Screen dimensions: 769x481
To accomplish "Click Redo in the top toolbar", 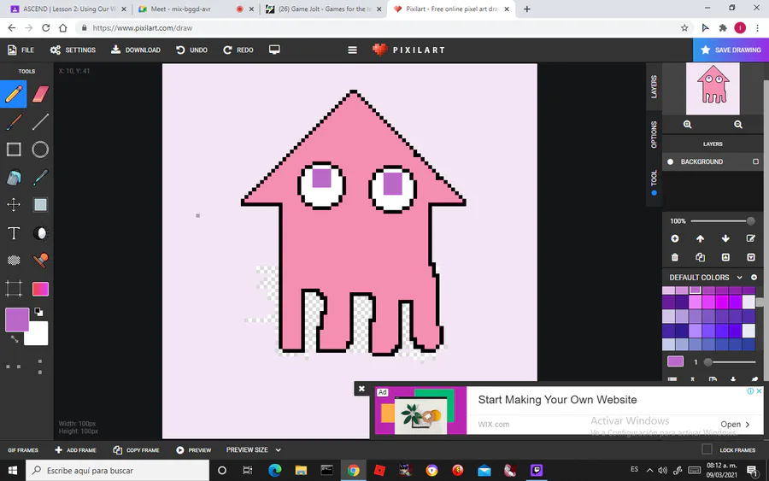I will pyautogui.click(x=238, y=50).
